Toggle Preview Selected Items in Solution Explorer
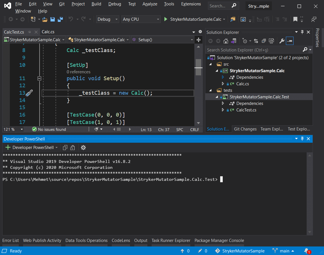This screenshot has height=255, width=324. pos(290,41)
